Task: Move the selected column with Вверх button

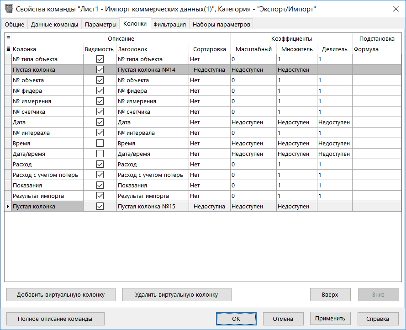Action: pyautogui.click(x=330, y=294)
